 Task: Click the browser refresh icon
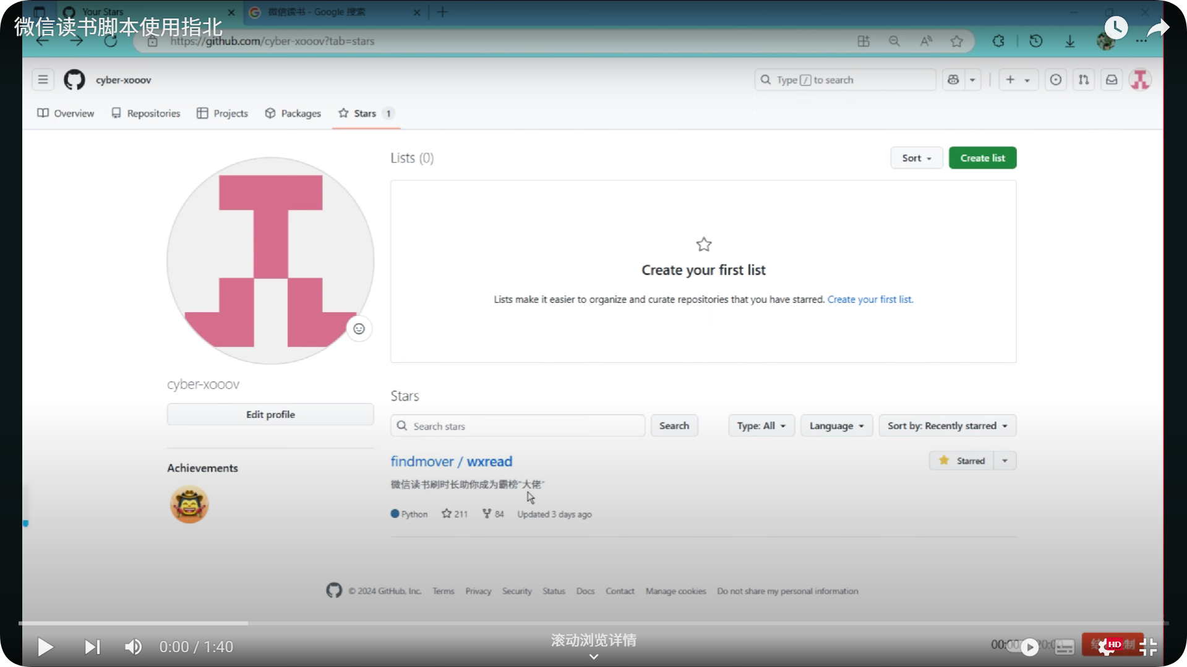coord(110,41)
